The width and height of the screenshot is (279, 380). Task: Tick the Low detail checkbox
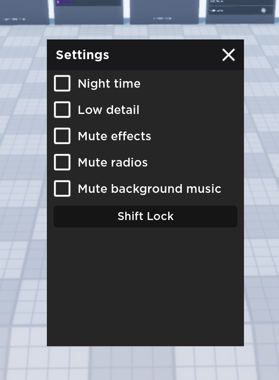pos(62,110)
